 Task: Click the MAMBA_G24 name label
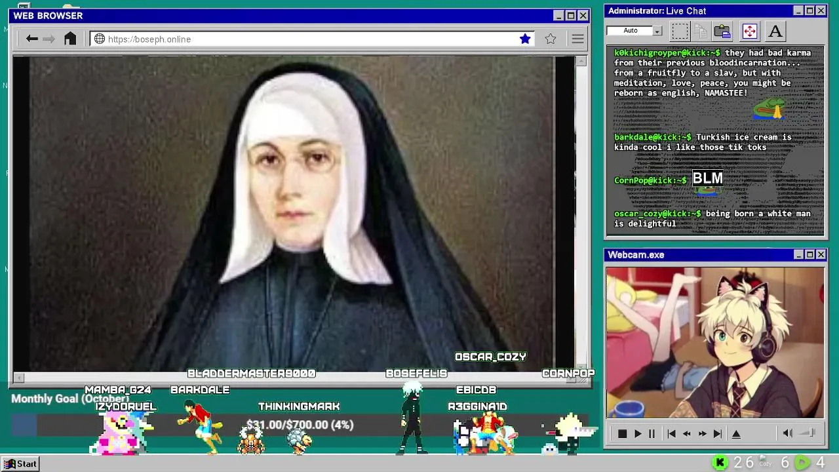[118, 390]
